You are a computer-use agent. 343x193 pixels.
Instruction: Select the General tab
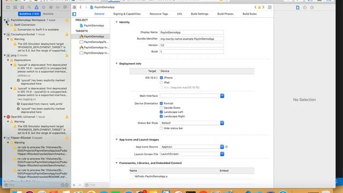coord(99,14)
